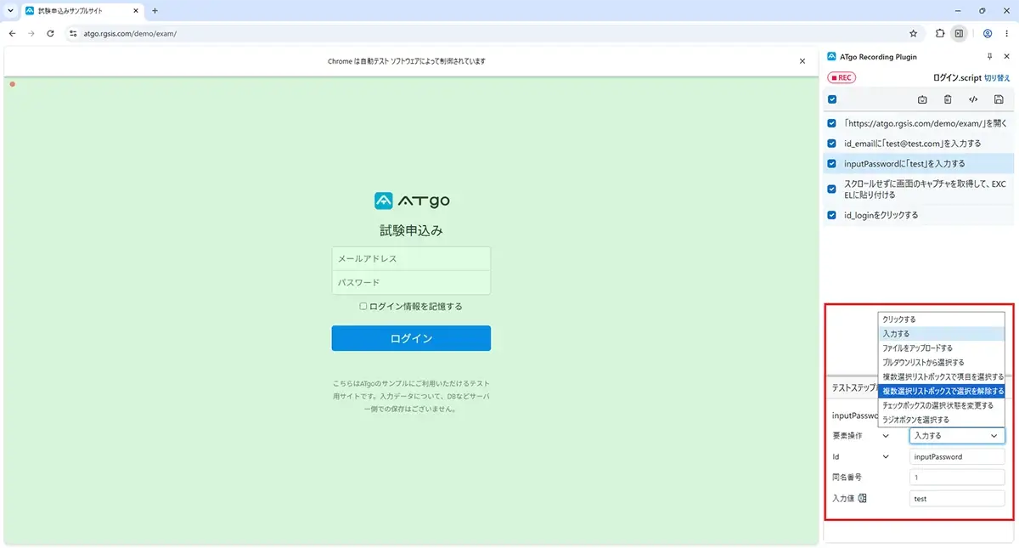Screen dimensions: 1019x548
Task: Uncheck the id_loginをクリックする step checkbox
Action: [x=832, y=215]
